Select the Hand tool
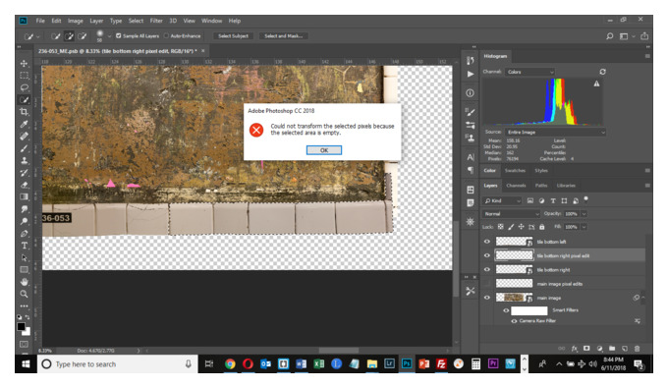 [x=25, y=282]
